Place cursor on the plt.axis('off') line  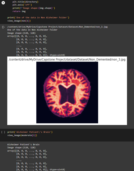22,5
